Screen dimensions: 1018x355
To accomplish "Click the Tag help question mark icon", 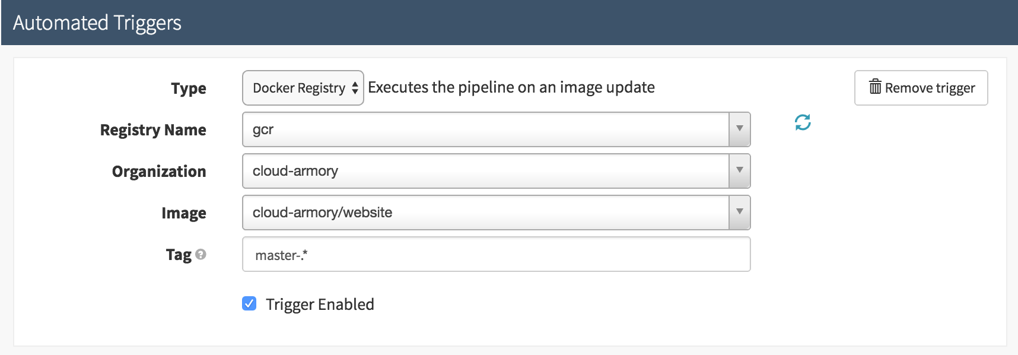I will pyautogui.click(x=201, y=255).
